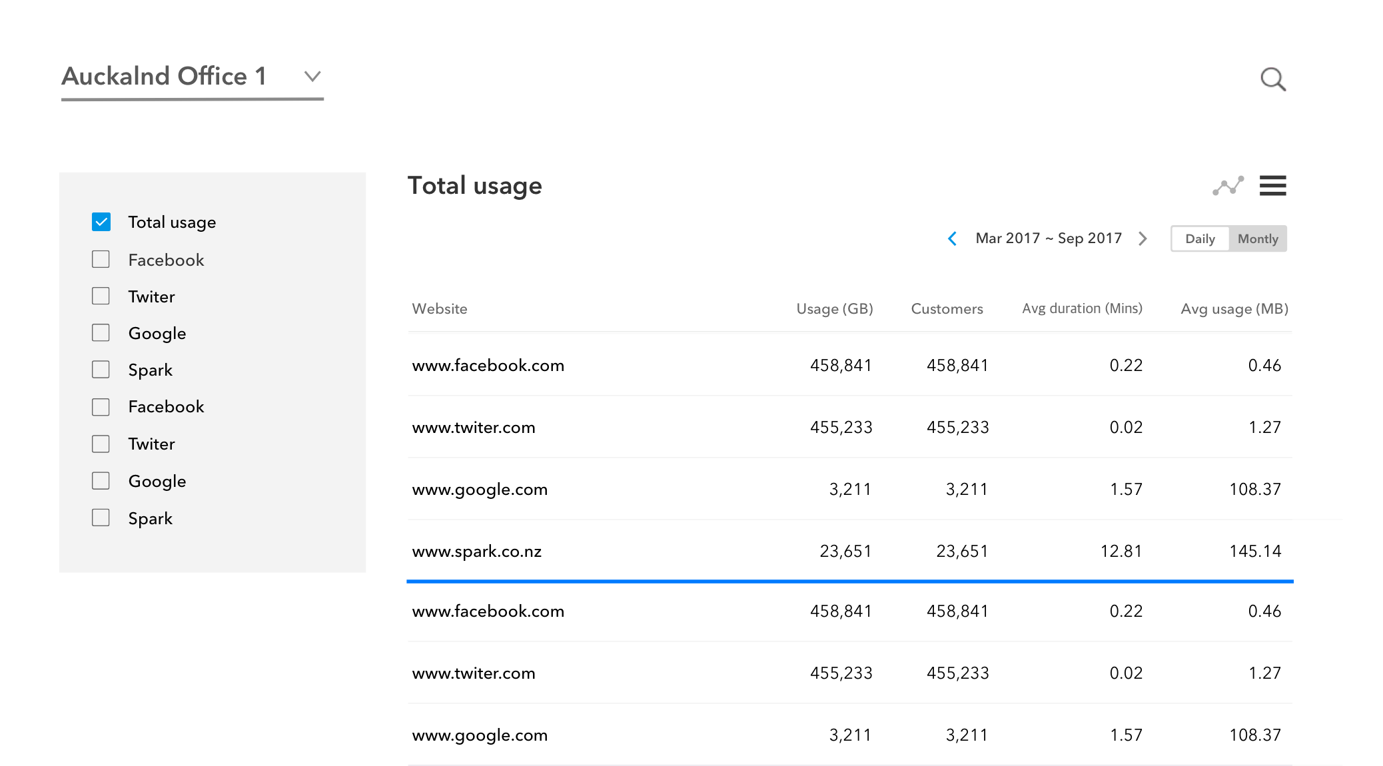This screenshot has height=766, width=1383.
Task: Tick the last Spark checkbox
Action: click(101, 518)
